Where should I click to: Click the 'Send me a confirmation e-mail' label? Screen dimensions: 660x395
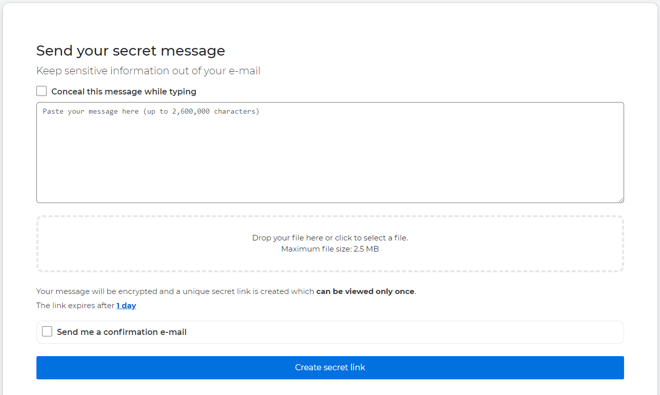(121, 332)
